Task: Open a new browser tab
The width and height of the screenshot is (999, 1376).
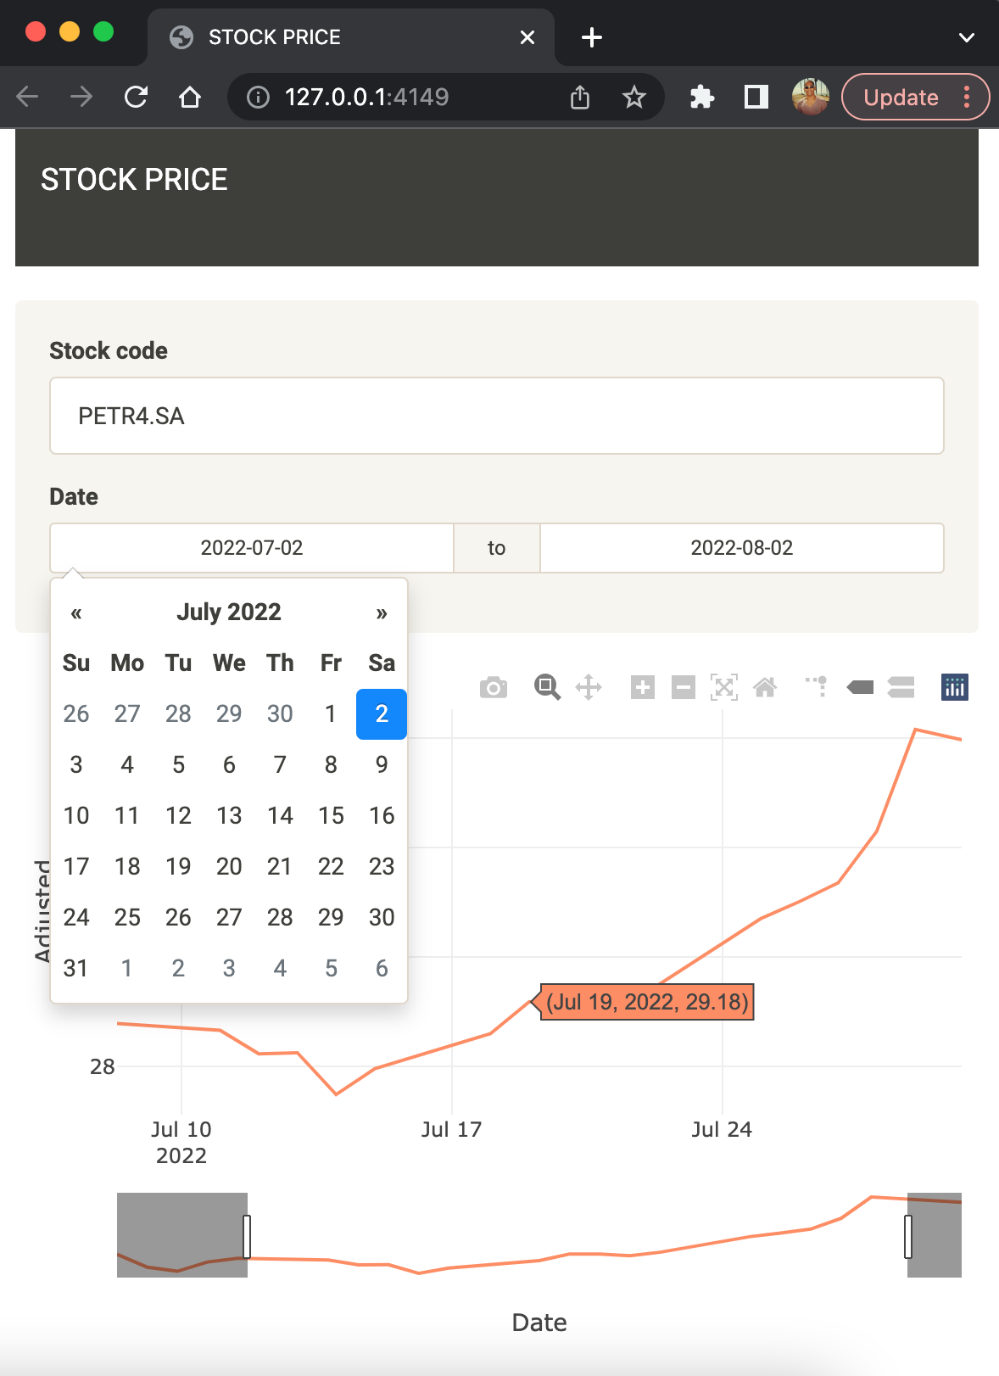Action: [592, 37]
